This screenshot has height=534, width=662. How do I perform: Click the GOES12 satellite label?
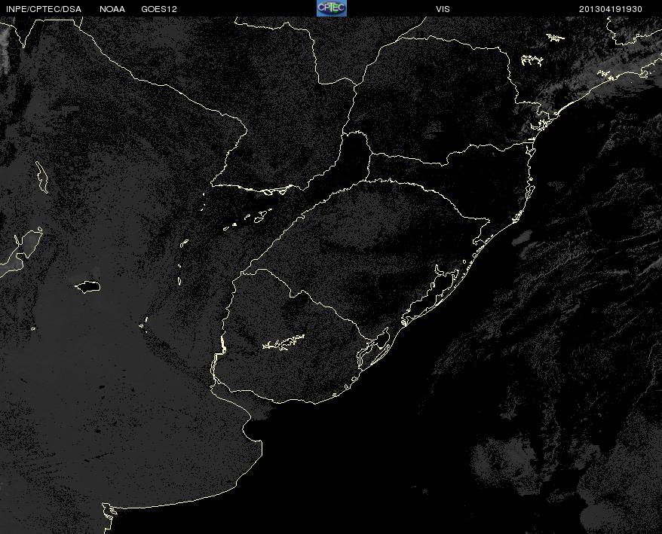pos(159,9)
